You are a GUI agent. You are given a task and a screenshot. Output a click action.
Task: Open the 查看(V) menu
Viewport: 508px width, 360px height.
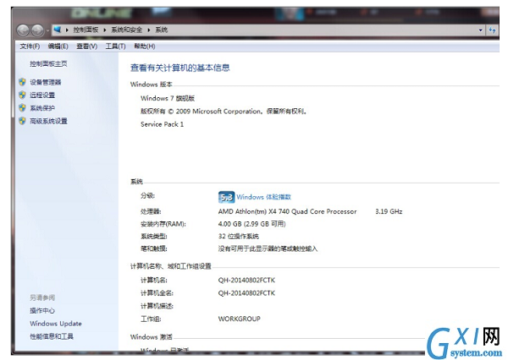87,46
